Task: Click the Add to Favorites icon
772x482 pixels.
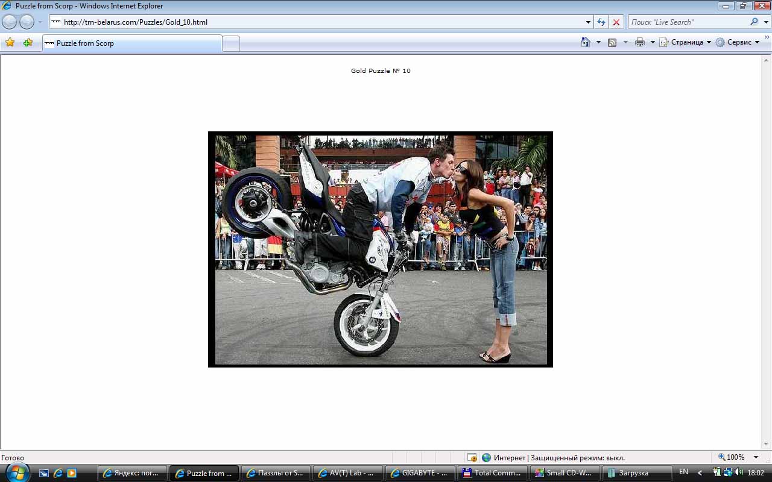Action: pyautogui.click(x=28, y=43)
